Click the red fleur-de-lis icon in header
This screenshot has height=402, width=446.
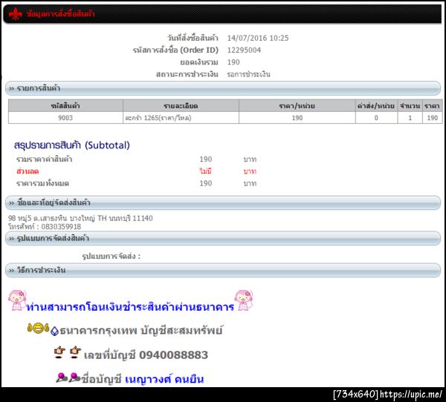pos(16,13)
